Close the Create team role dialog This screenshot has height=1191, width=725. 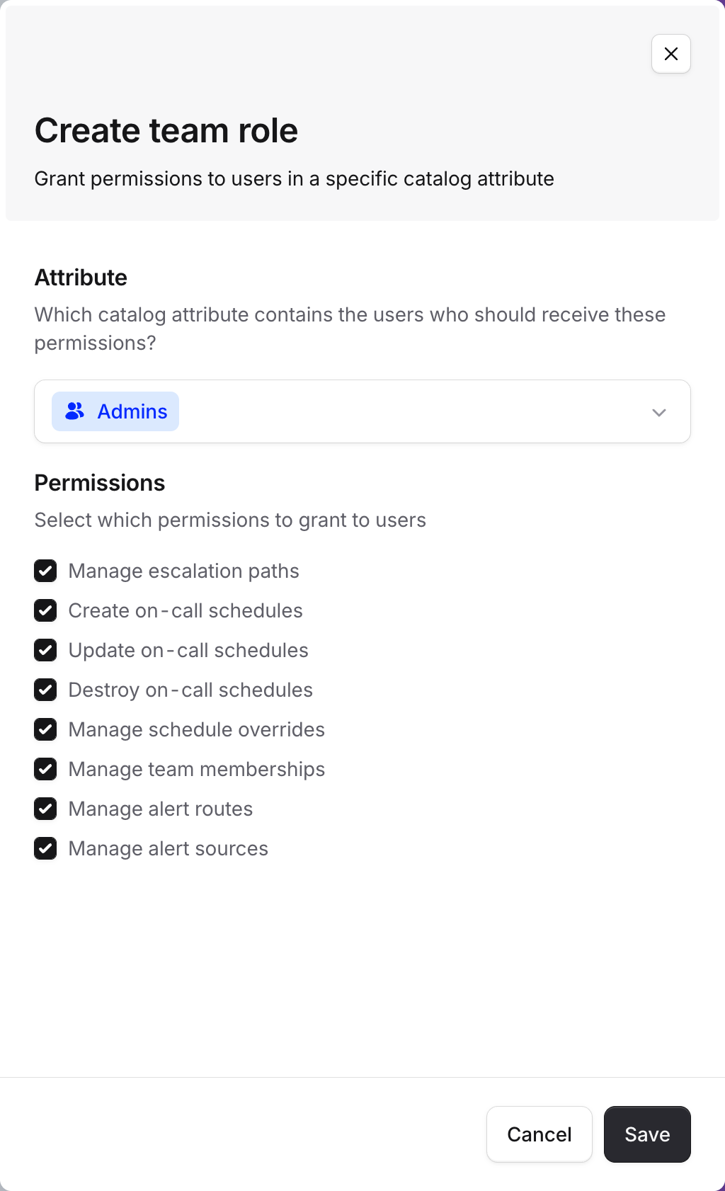pos(670,54)
